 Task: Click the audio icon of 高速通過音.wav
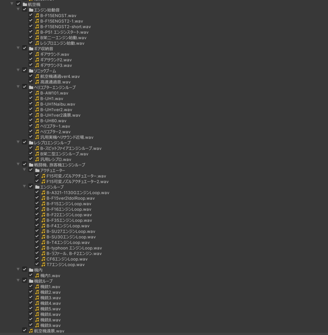coord(37,82)
